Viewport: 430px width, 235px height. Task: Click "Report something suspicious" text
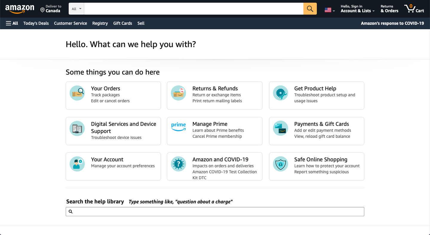coord(322,172)
